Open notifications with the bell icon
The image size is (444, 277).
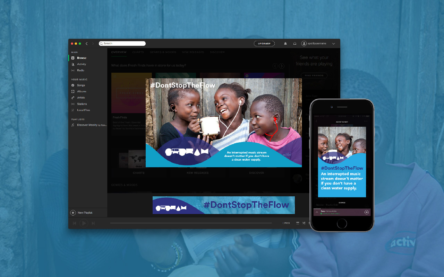pyautogui.click(x=285, y=44)
